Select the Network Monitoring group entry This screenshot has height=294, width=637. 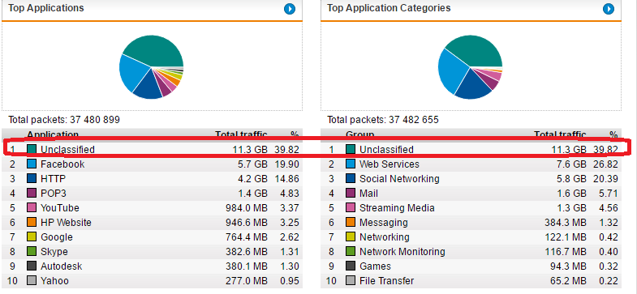[402, 252]
